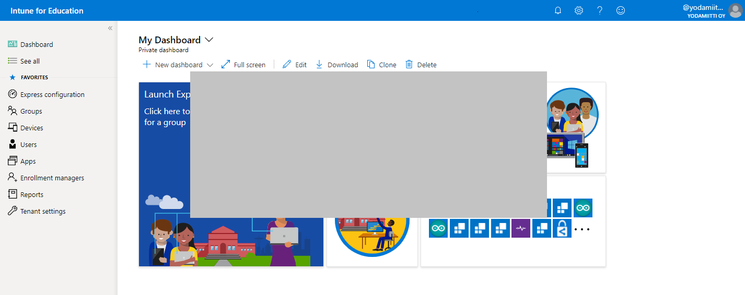Image resolution: width=745 pixels, height=295 pixels.
Task: Edit the current dashboard
Action: point(295,65)
